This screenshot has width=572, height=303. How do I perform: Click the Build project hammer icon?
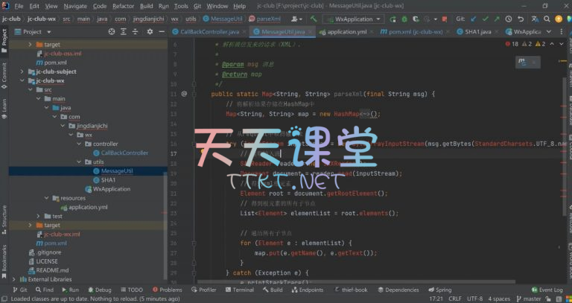coord(314,18)
